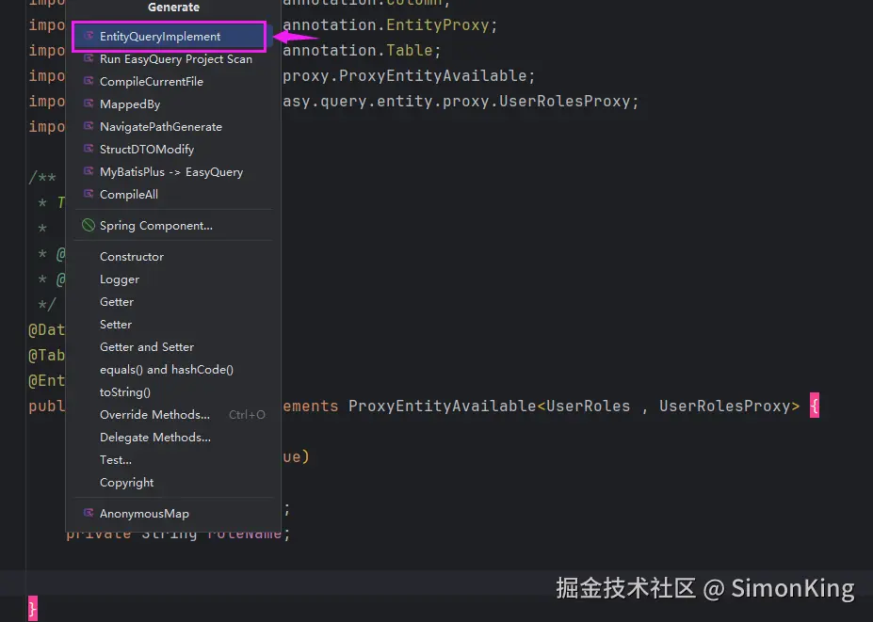This screenshot has height=622, width=873.
Task: Click icon beside CompileCurrentFile
Action: (88, 81)
